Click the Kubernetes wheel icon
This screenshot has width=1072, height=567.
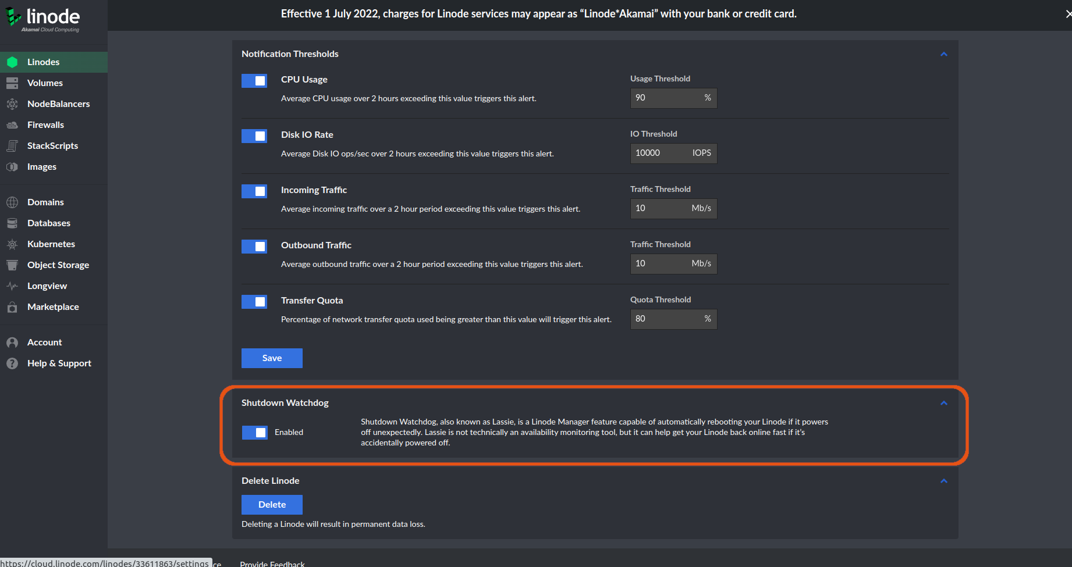point(12,244)
